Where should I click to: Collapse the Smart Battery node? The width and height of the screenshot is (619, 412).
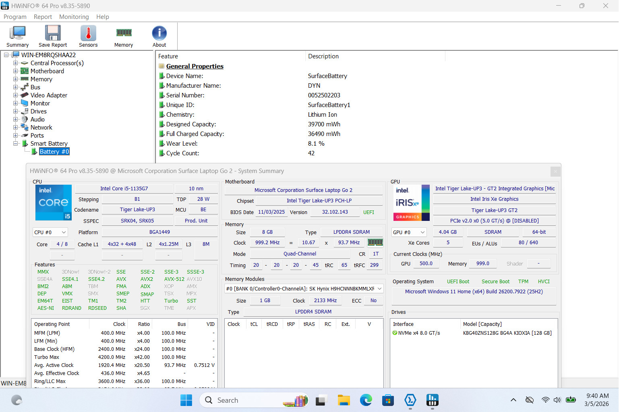[x=15, y=144]
